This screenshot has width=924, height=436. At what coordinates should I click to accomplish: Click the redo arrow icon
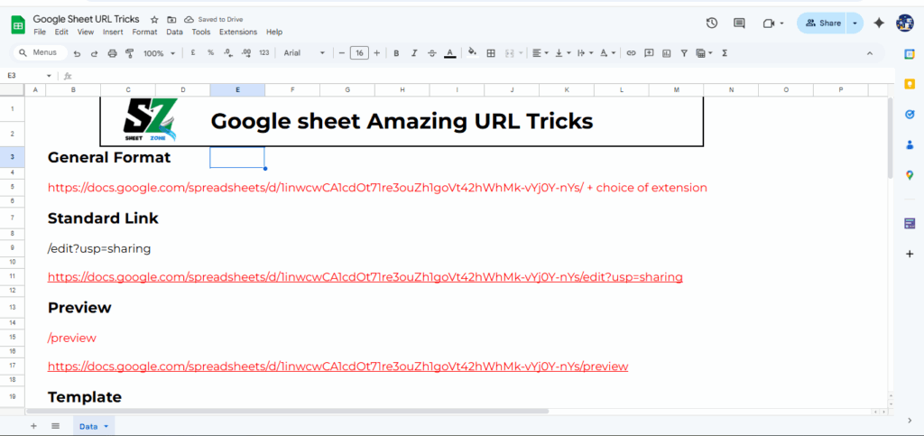point(94,53)
